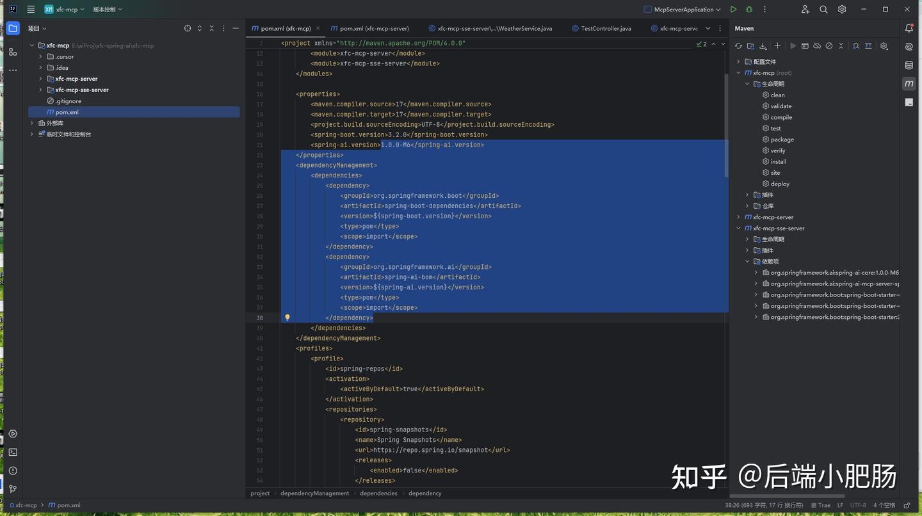Click the dependencyManagement breadcrumb

(314, 493)
